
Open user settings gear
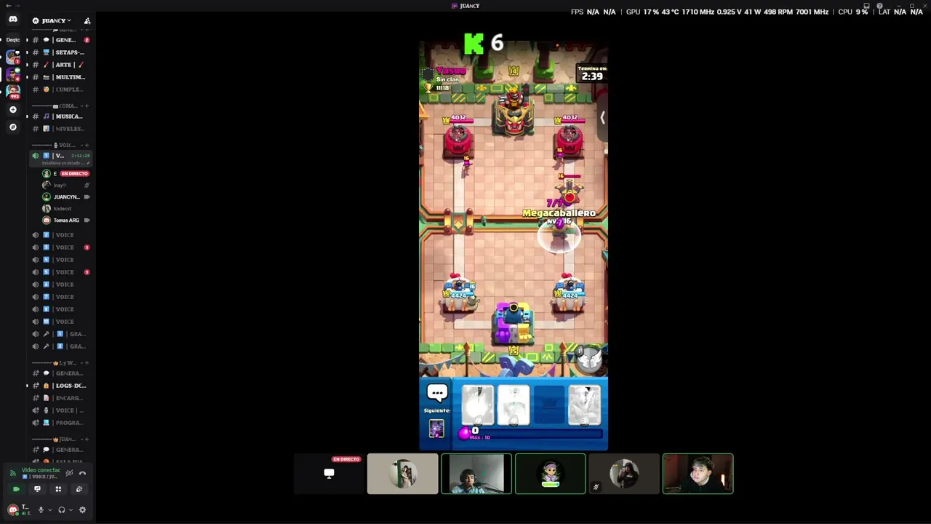pyautogui.click(x=82, y=510)
